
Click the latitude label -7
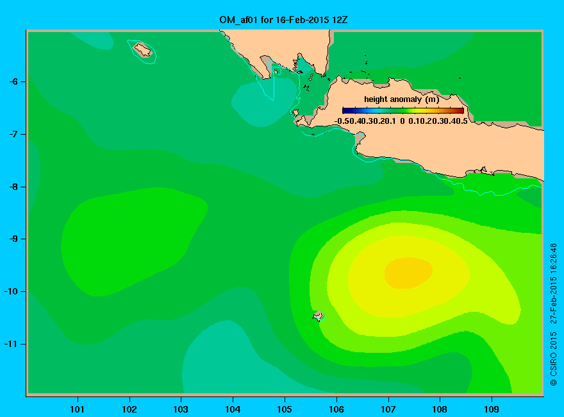tap(13, 134)
